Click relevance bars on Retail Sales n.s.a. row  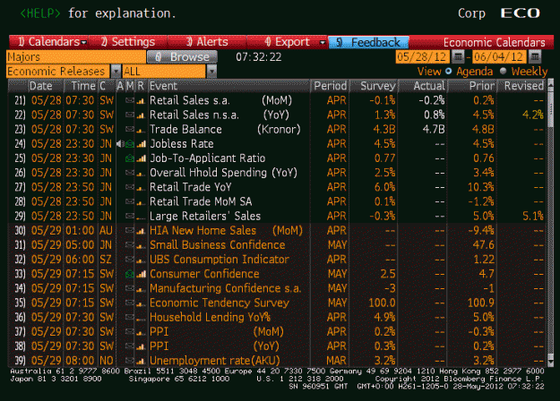(141, 115)
